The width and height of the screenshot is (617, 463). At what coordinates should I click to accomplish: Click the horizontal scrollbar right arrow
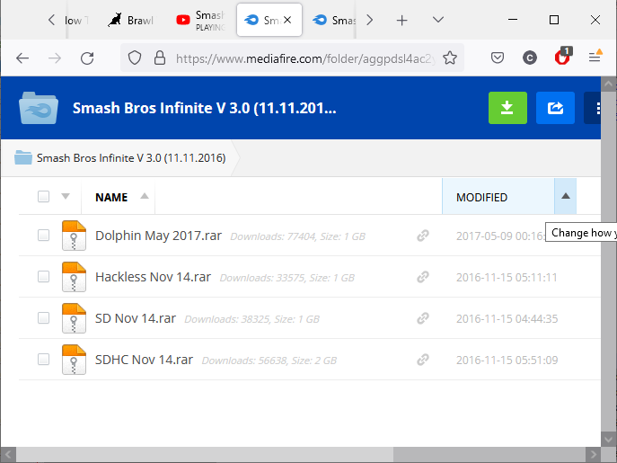(593, 455)
